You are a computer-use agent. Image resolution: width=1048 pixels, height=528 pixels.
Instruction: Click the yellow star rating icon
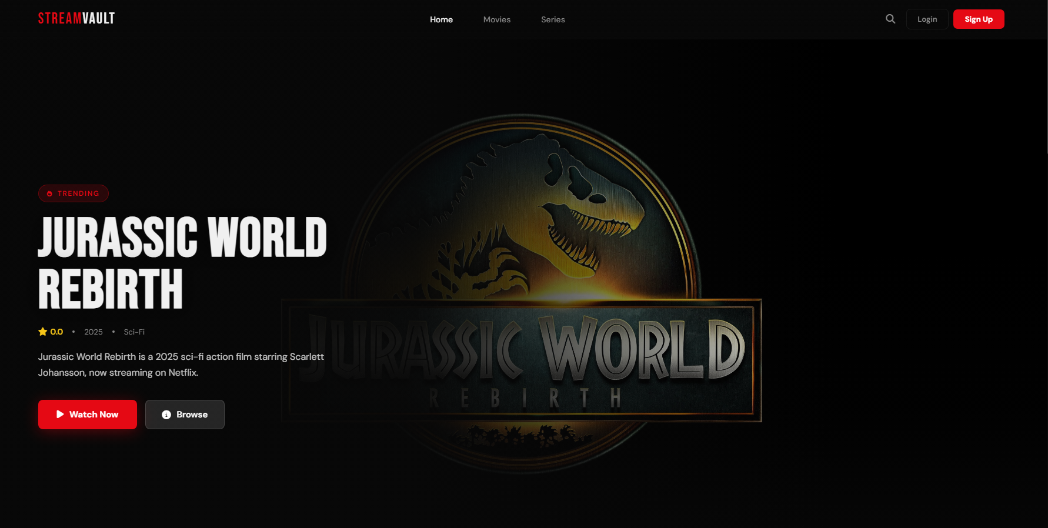click(x=43, y=332)
